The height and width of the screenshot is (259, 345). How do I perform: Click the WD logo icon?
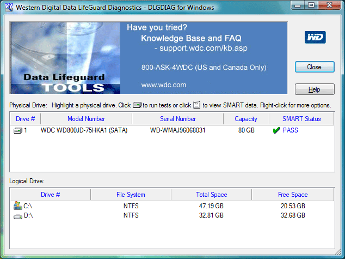(315, 37)
